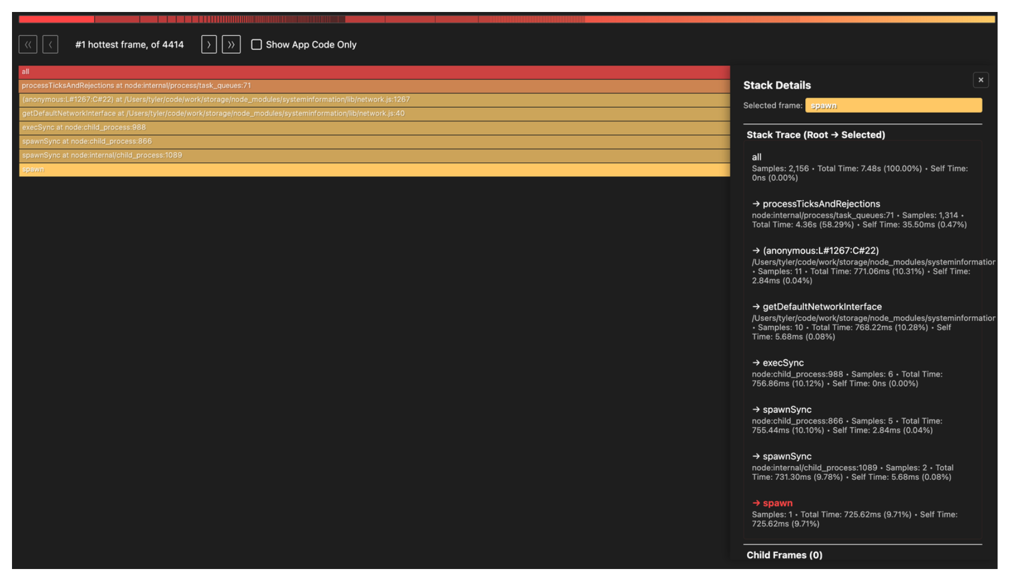Click the yellow end of heat timeline
1009x581 pixels.
pyautogui.click(x=959, y=19)
